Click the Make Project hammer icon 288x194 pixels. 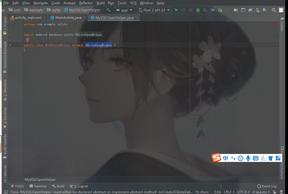tap(108, 10)
